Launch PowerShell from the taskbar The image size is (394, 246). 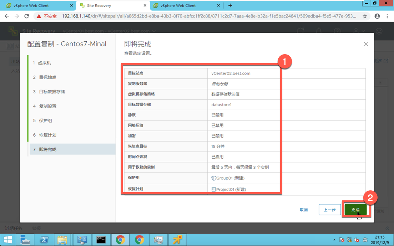[x=44, y=240]
